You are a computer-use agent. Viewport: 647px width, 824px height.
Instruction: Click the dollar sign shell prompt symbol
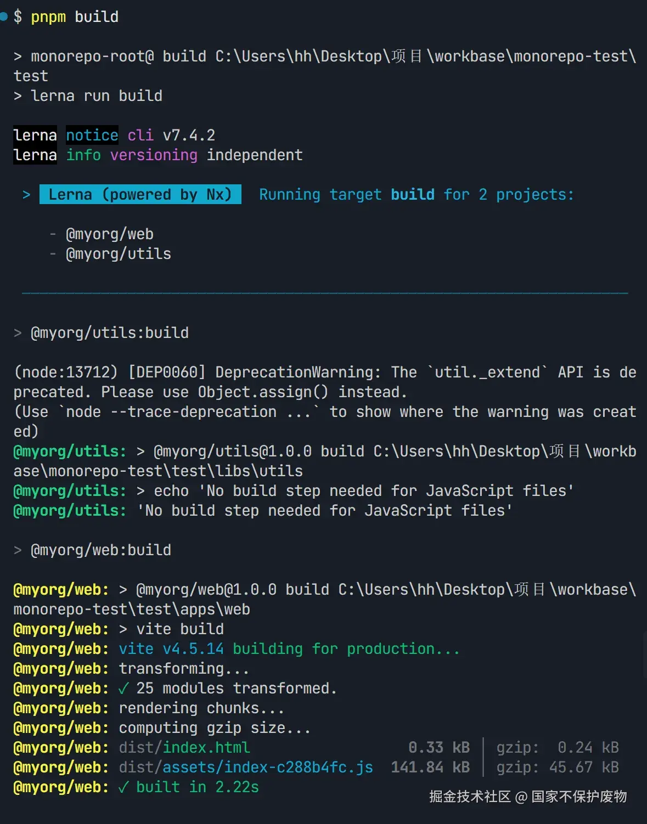[x=18, y=17]
